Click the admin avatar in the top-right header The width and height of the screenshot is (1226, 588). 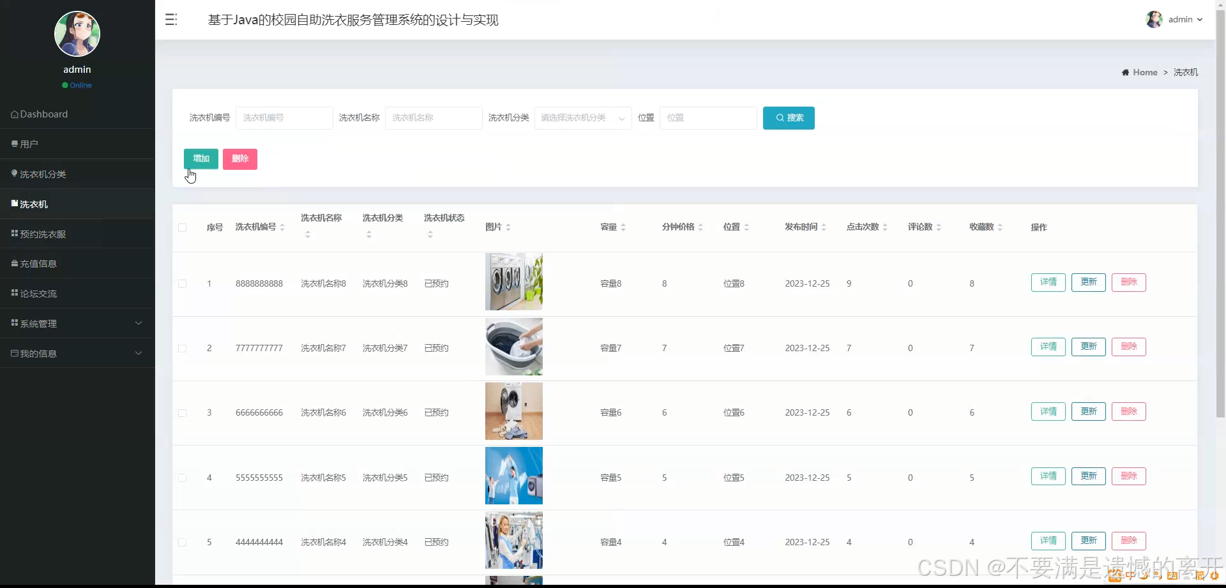[1154, 19]
